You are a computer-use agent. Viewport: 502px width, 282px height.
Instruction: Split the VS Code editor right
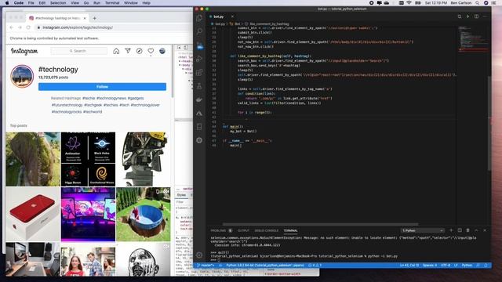click(476, 16)
